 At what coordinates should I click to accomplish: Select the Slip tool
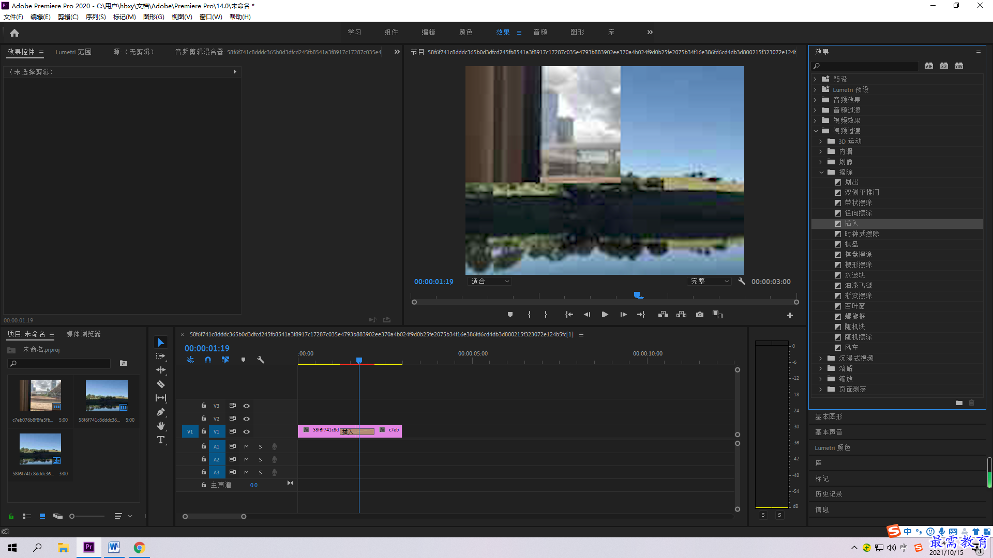click(161, 398)
